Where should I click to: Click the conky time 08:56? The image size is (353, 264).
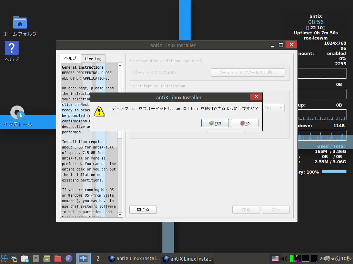[x=316, y=22]
